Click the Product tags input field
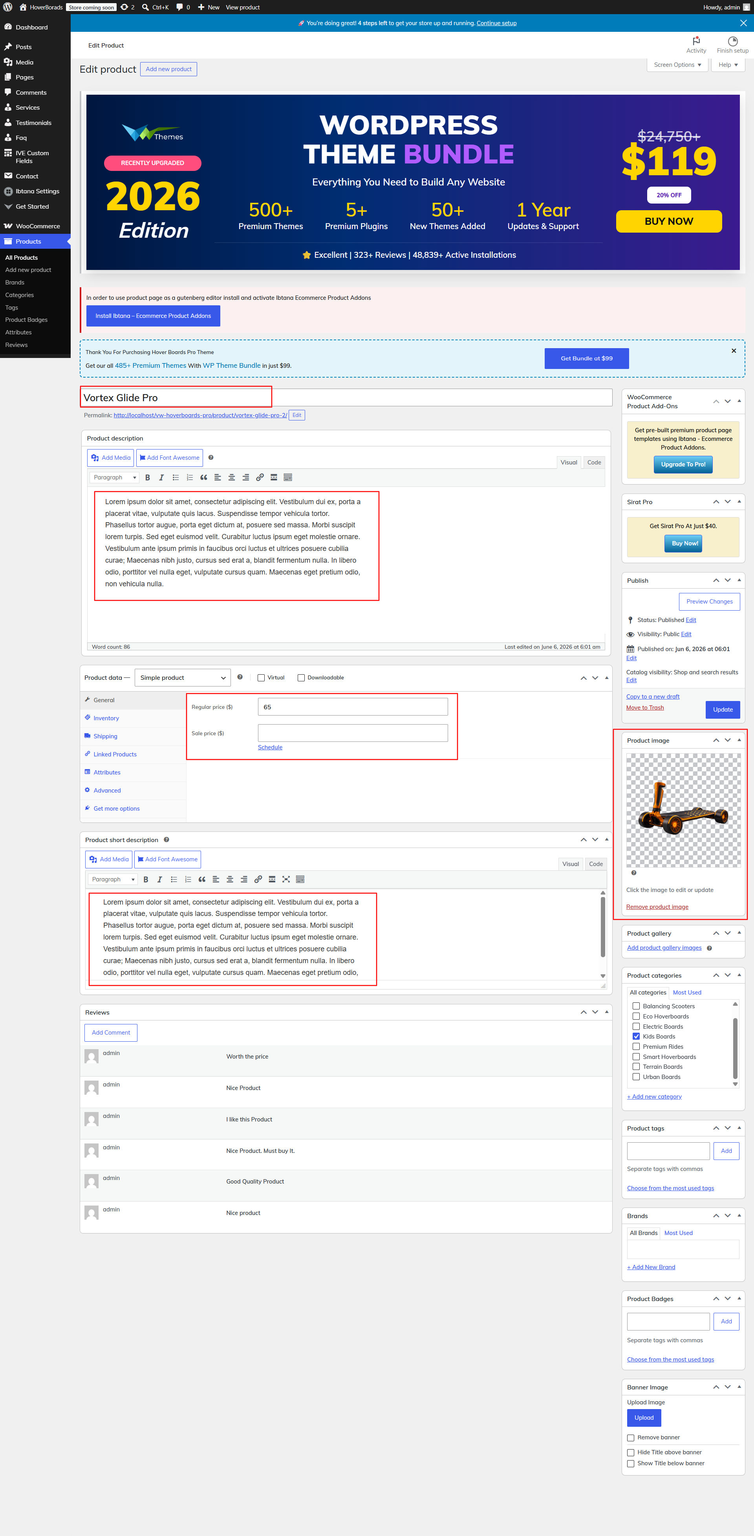 pos(668,1151)
